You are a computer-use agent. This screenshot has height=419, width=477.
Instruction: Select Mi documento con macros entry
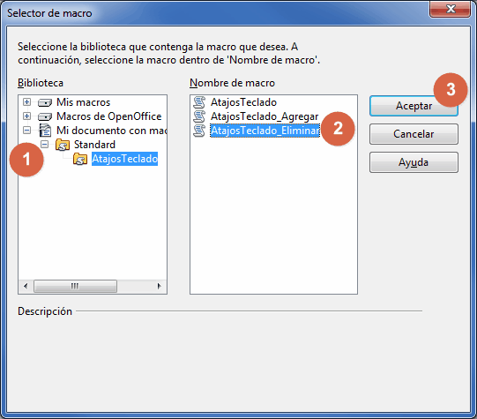[112, 131]
